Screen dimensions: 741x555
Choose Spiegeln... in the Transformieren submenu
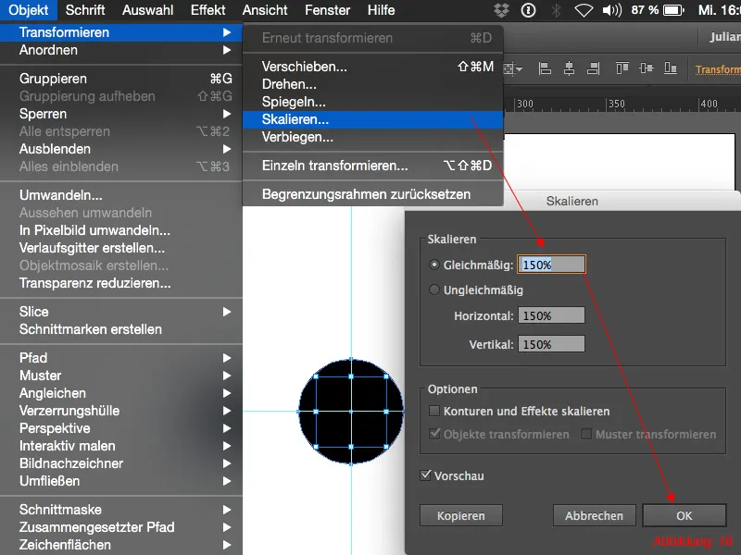pyautogui.click(x=373, y=102)
